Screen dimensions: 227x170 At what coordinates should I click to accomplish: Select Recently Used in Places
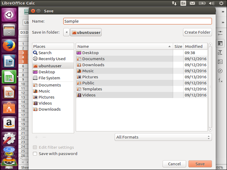52,59
